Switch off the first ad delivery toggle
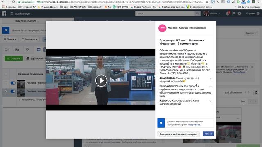Screen dimensions: 262x147 click(13, 83)
